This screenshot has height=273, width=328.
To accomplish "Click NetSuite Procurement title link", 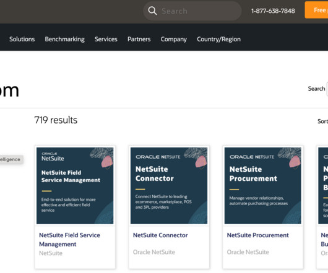I will (x=257, y=235).
